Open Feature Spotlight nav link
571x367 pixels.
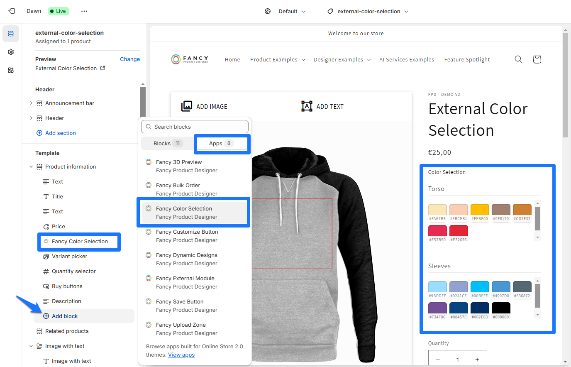467,59
